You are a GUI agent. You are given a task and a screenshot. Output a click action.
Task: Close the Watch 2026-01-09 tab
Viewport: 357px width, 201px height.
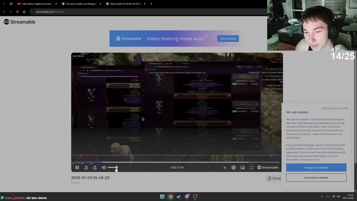(144, 4)
